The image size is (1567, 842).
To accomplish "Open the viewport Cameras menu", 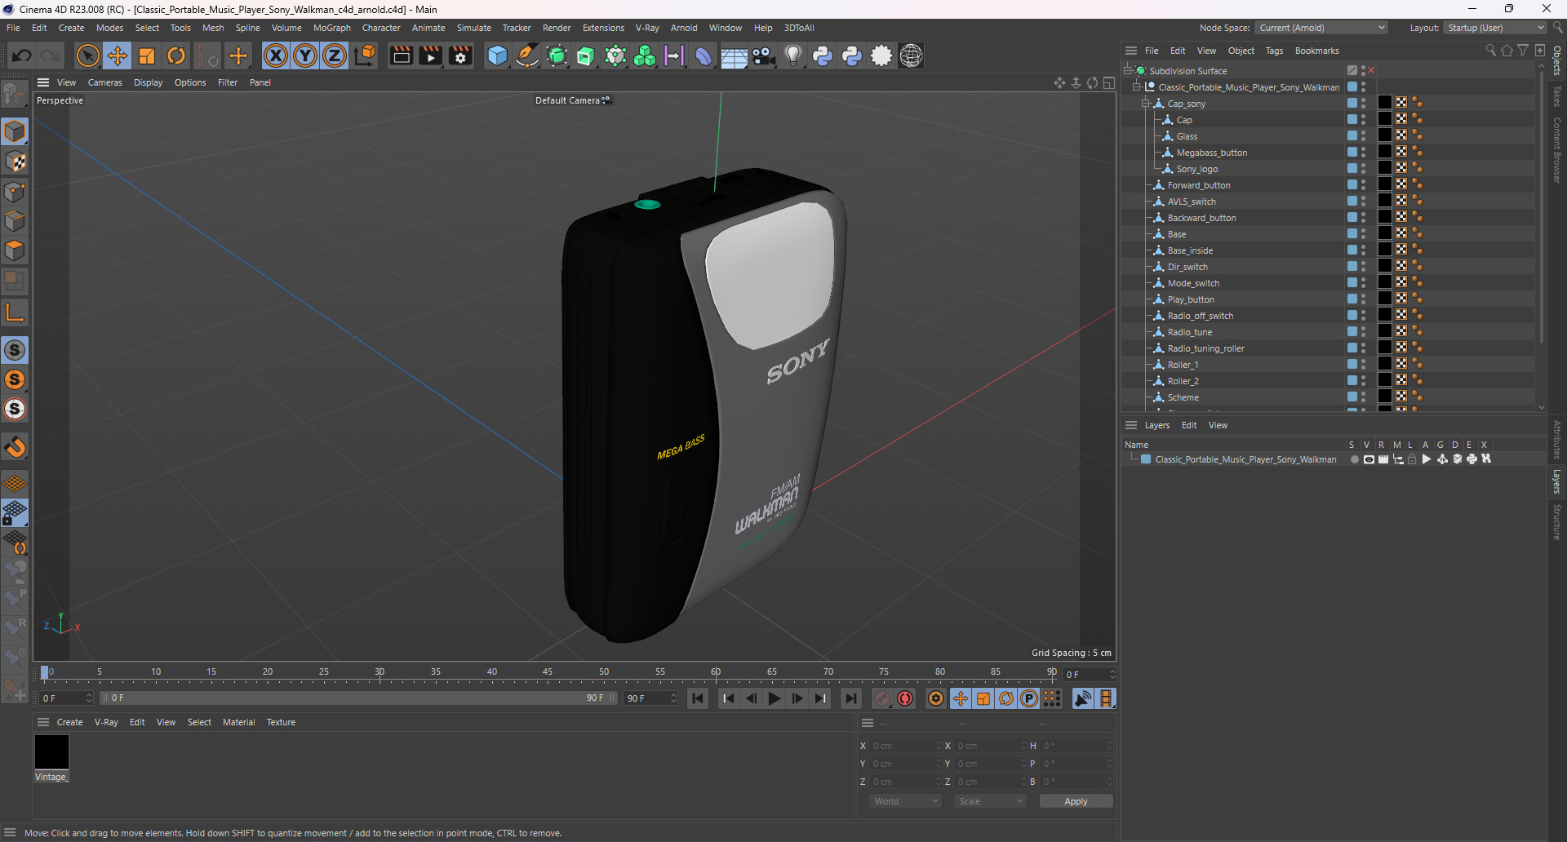I will (105, 82).
